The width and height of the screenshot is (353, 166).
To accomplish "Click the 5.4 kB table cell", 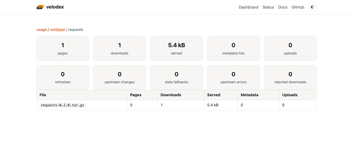I will point(221,105).
